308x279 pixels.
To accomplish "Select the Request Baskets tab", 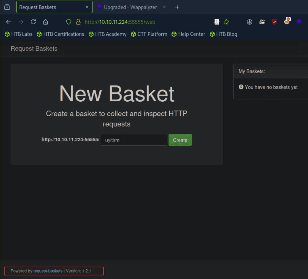I will pyautogui.click(x=50, y=7).
